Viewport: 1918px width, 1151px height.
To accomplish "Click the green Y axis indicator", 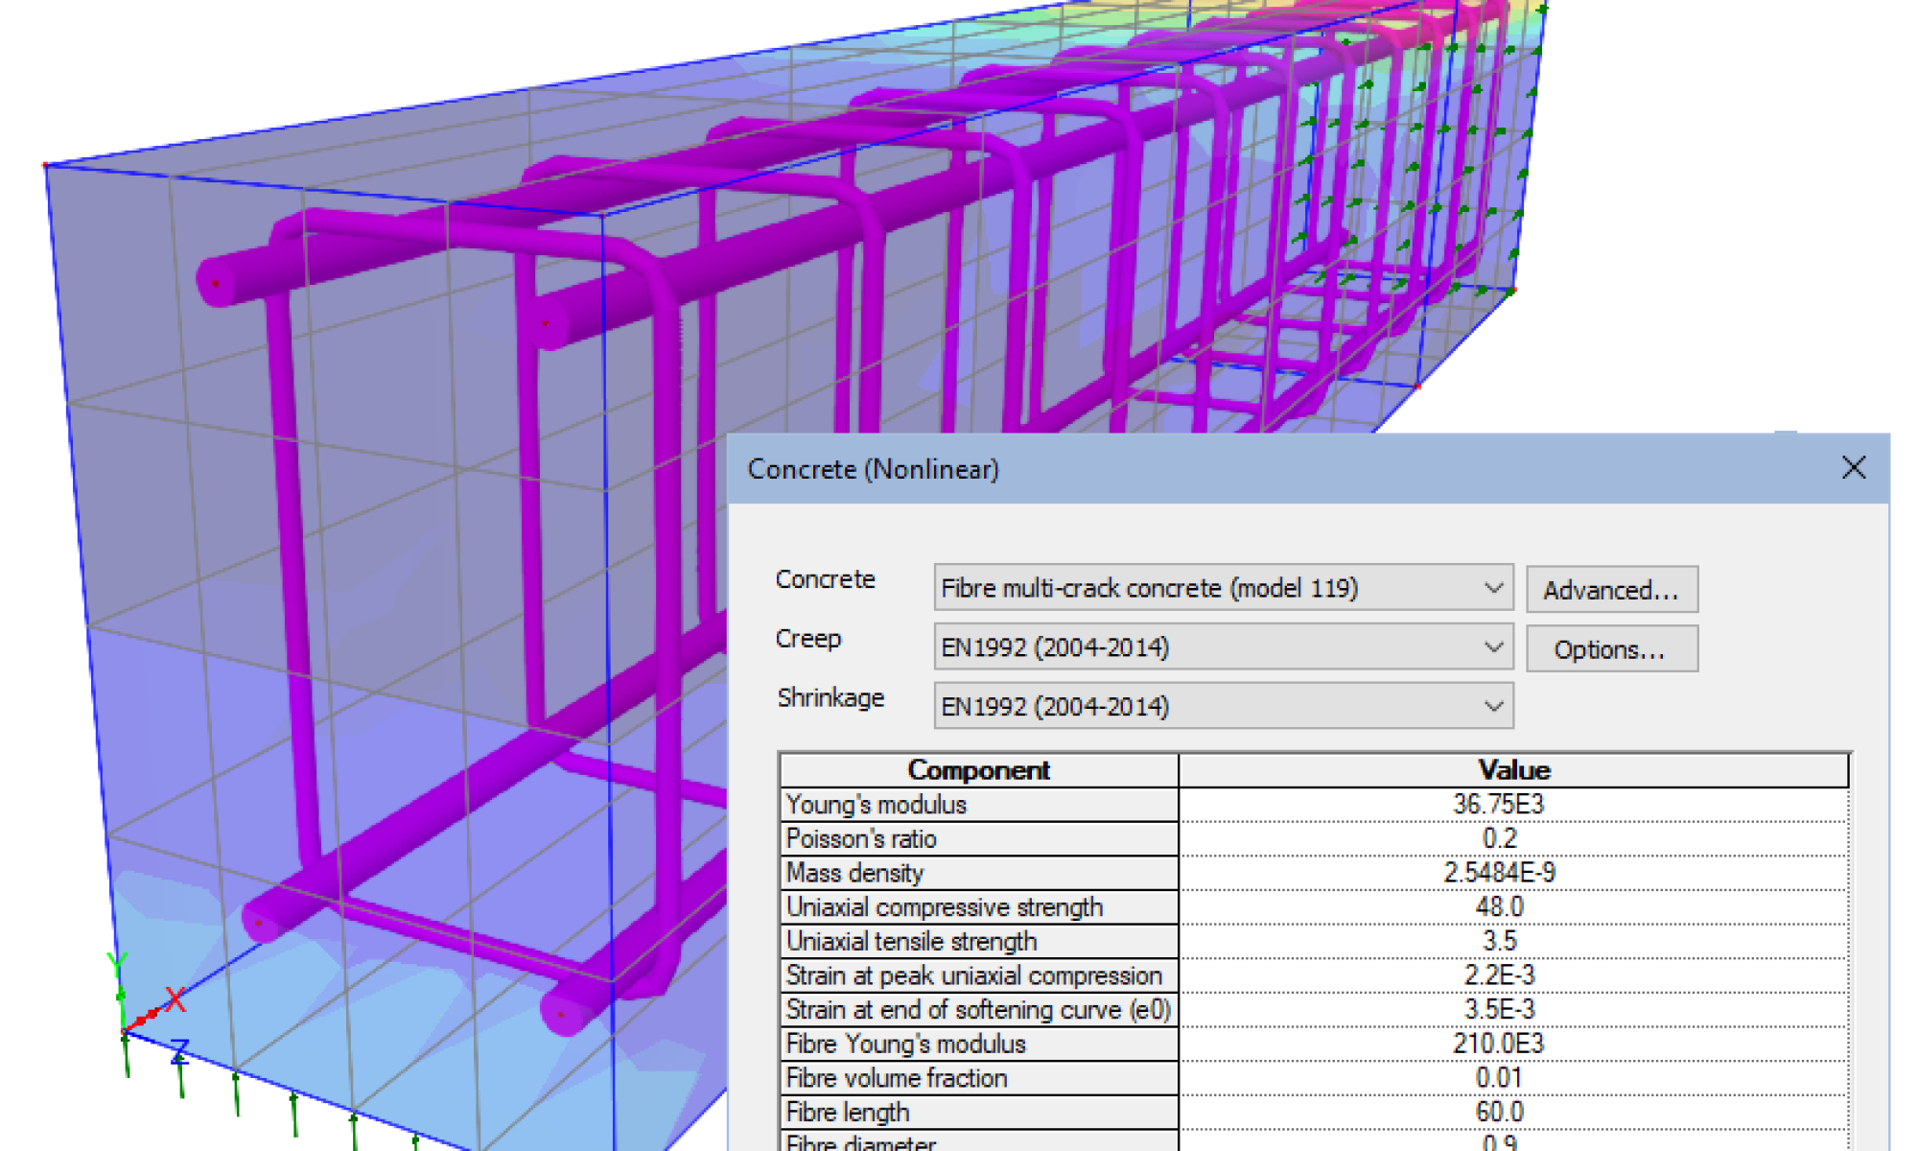I will (x=117, y=962).
